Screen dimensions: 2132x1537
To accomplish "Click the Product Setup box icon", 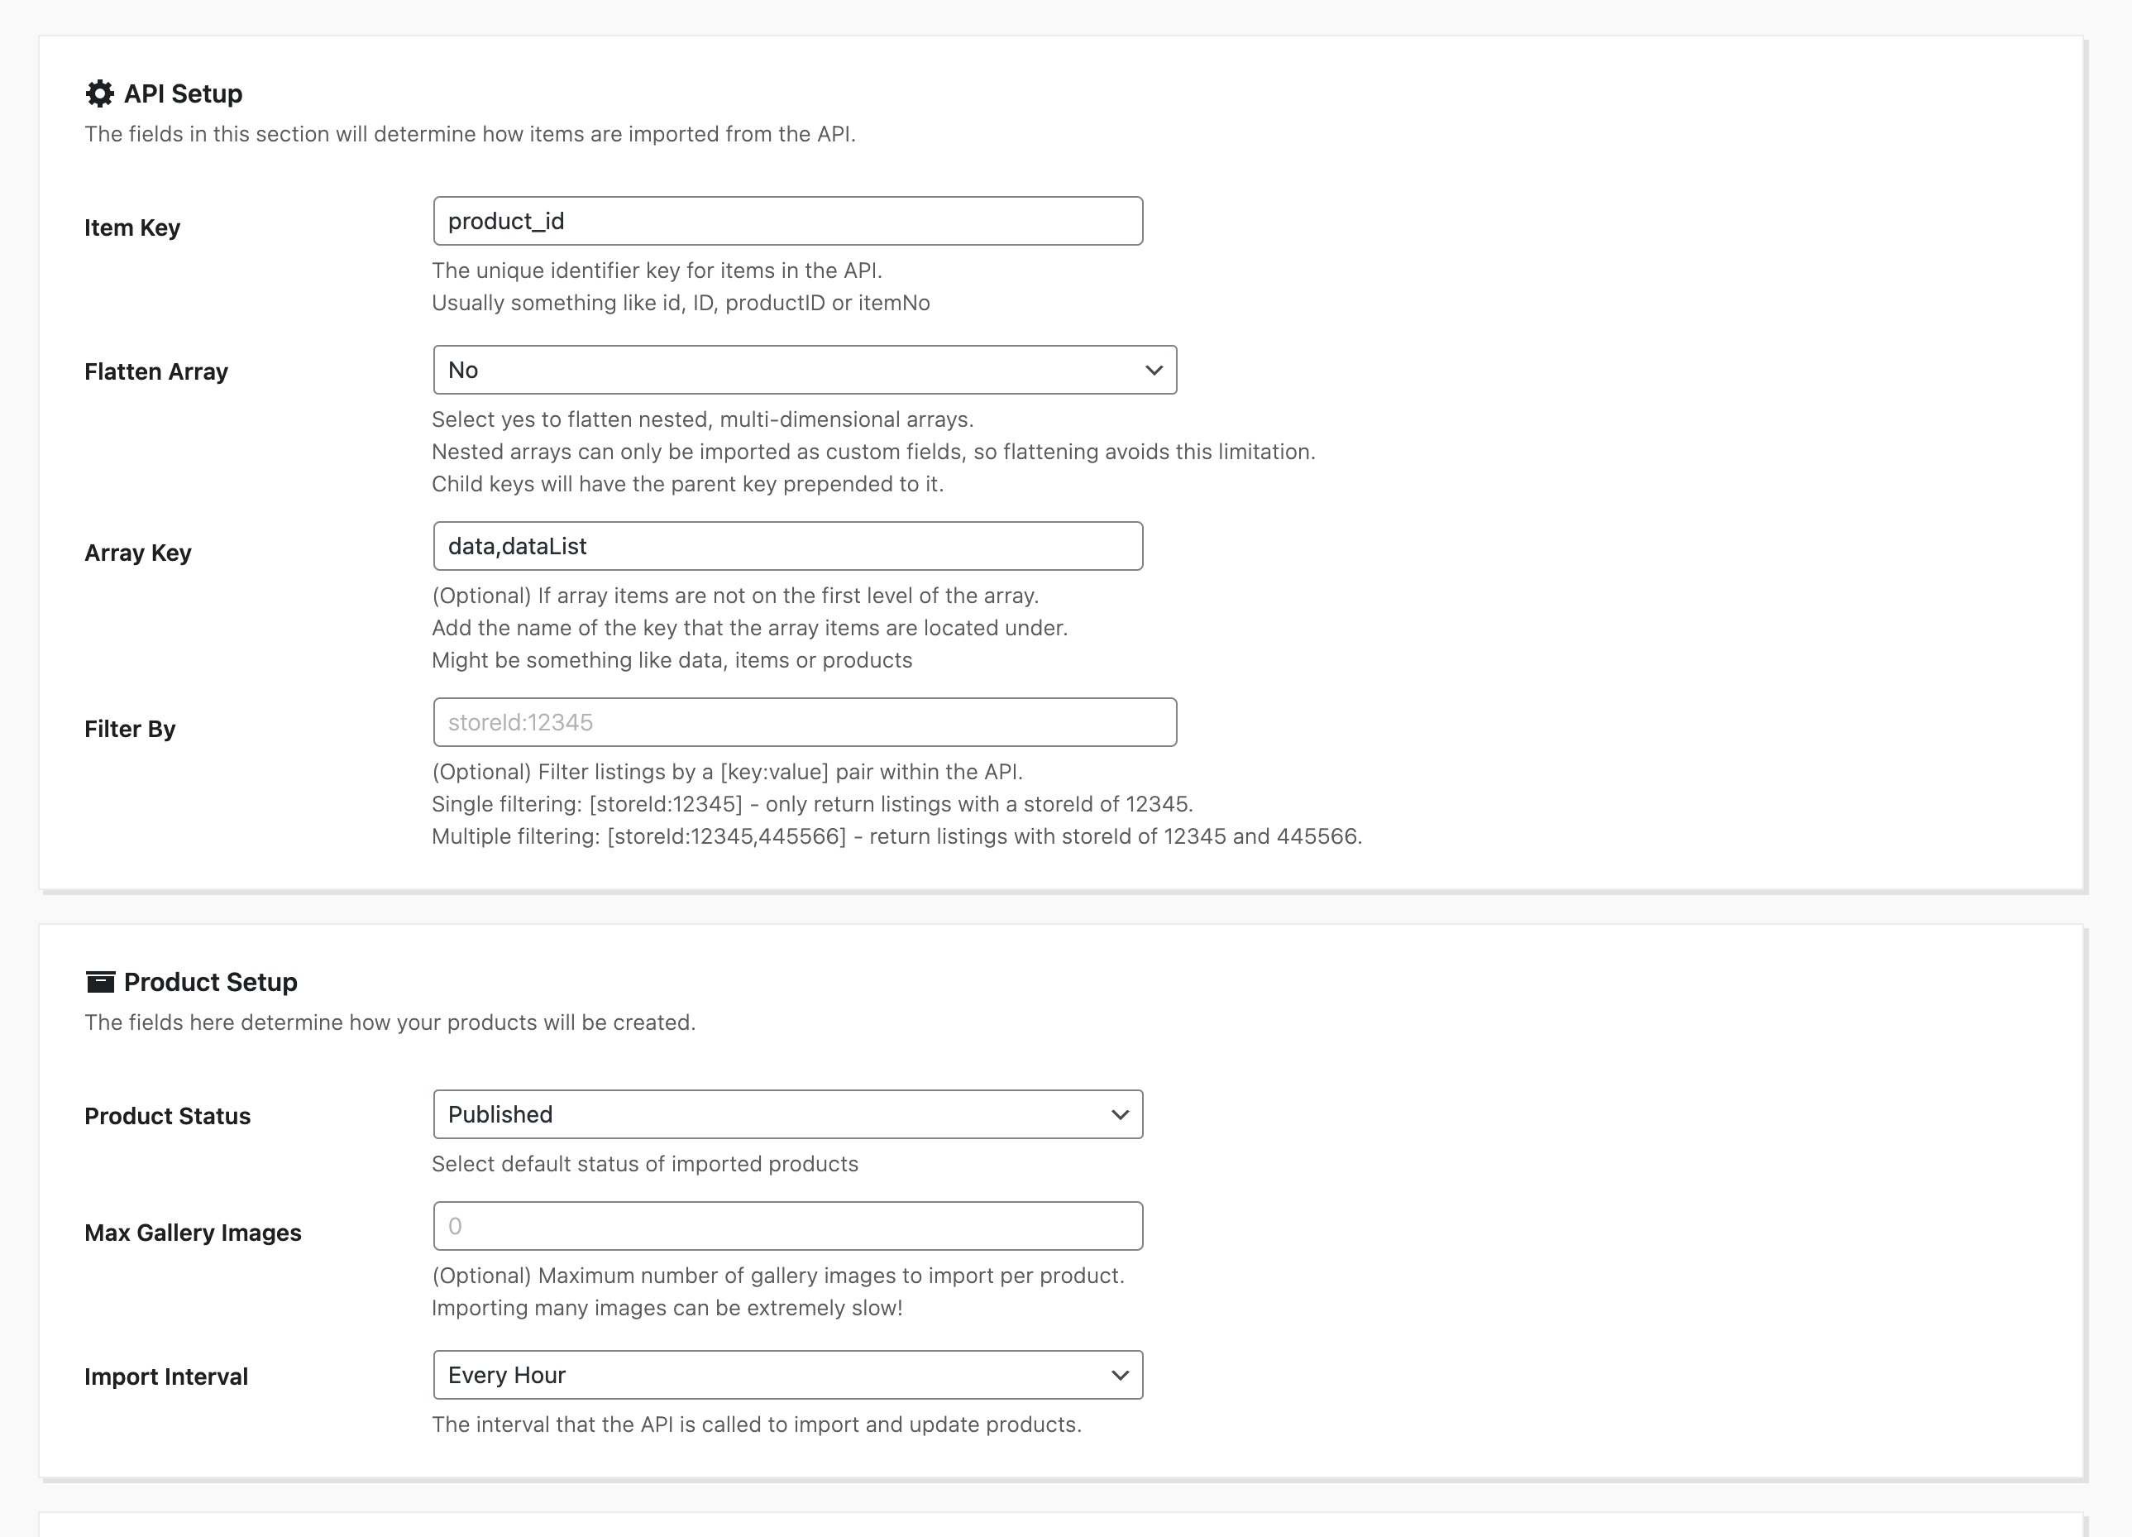I will 99,981.
